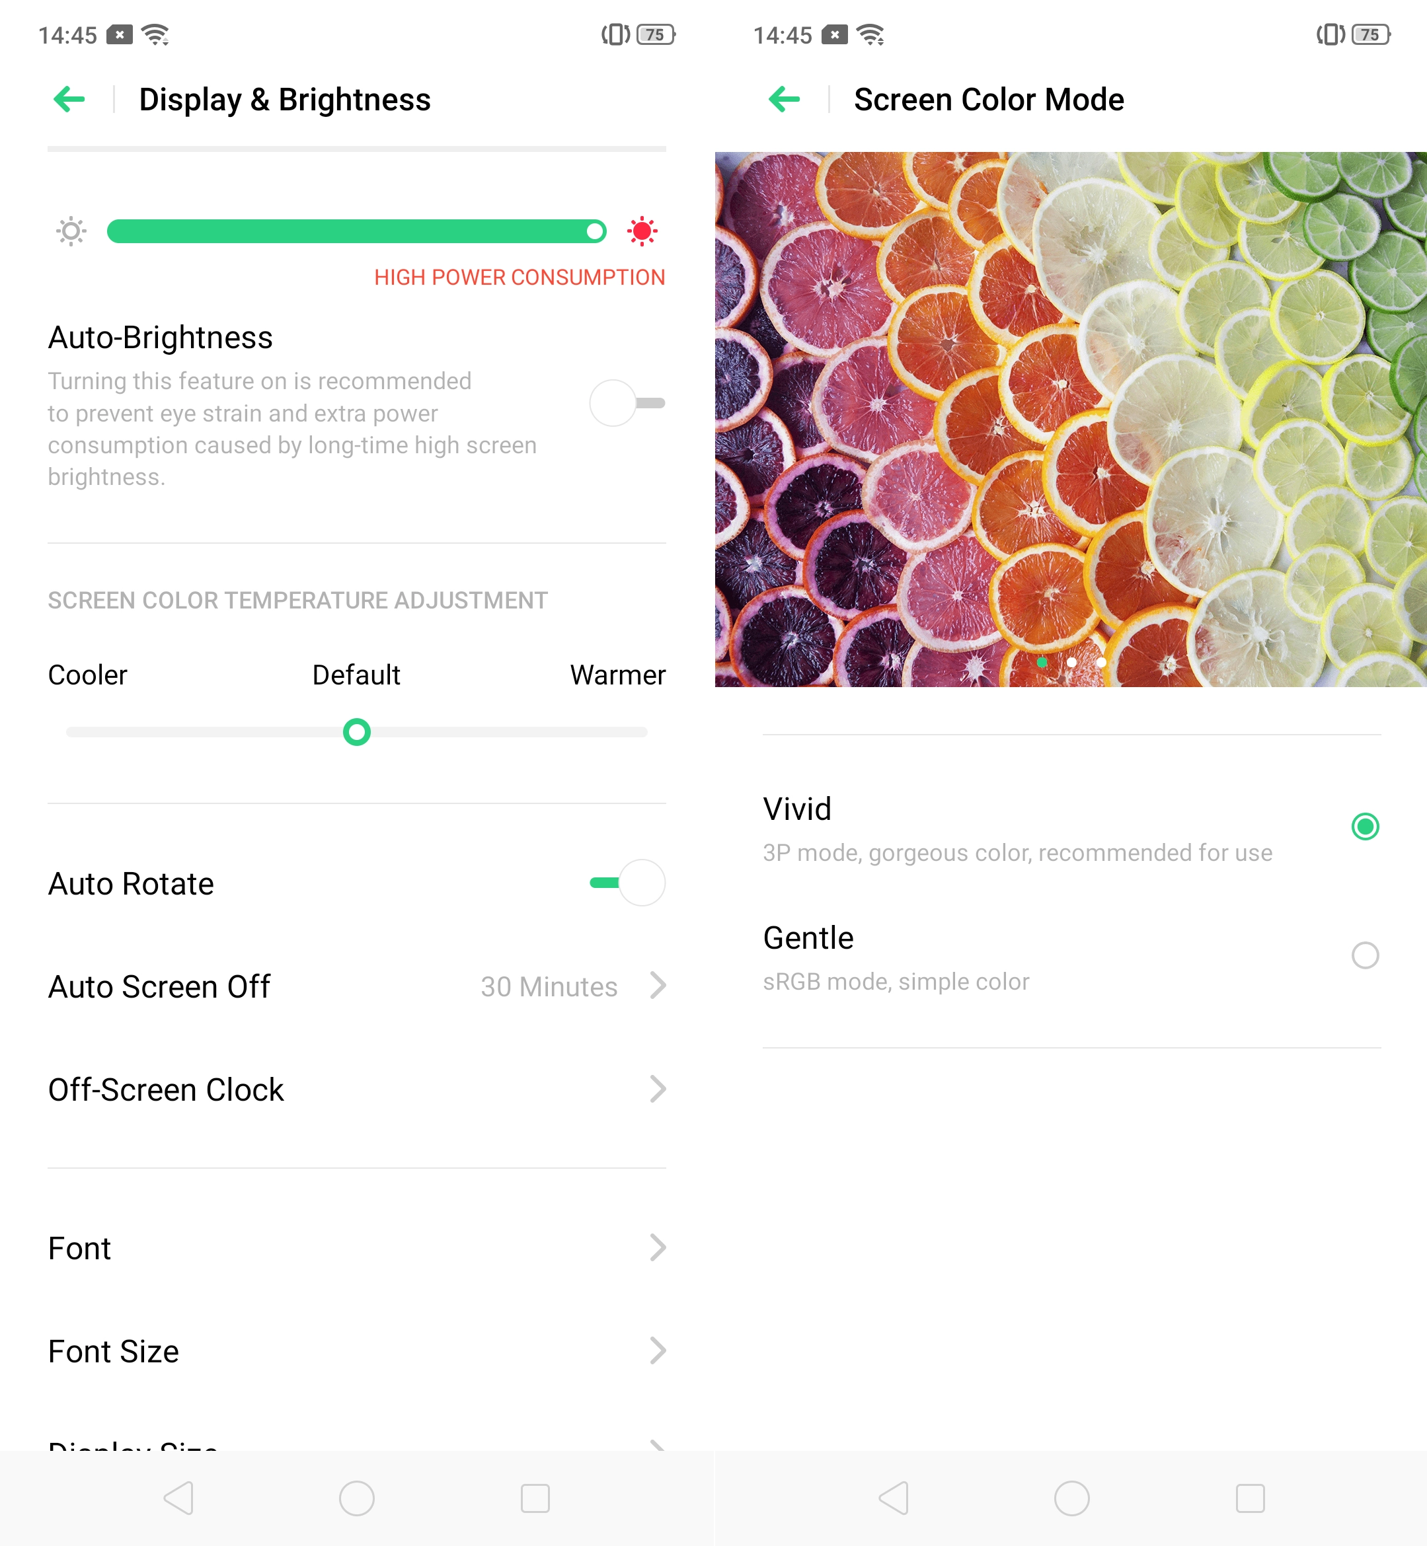
Task: Tap the low brightness sun icon
Action: coord(71,231)
